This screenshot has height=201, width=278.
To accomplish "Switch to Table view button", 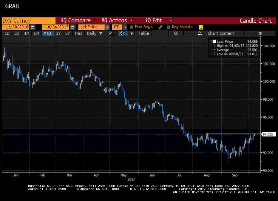I will [144, 33].
